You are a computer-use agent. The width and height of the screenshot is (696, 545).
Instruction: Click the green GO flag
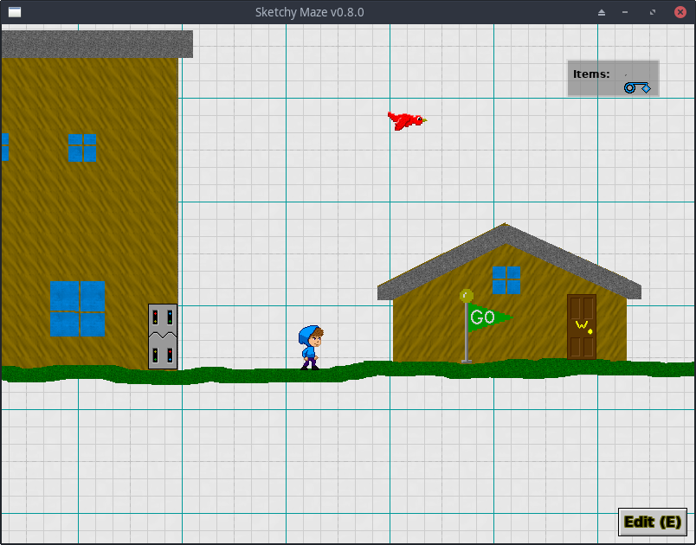(x=487, y=317)
